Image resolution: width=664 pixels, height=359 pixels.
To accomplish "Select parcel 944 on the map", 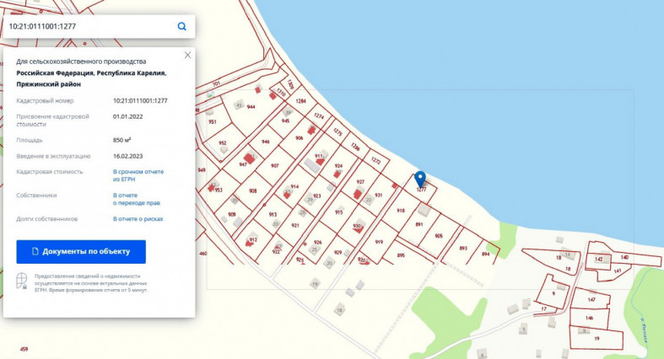I will click(251, 107).
